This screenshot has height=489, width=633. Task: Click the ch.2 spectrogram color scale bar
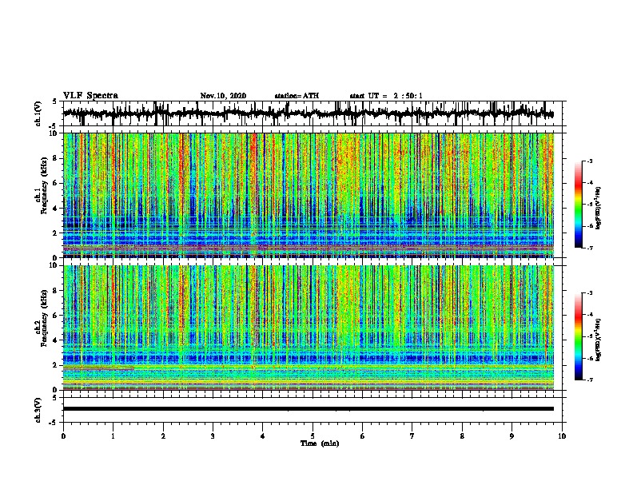click(x=579, y=336)
